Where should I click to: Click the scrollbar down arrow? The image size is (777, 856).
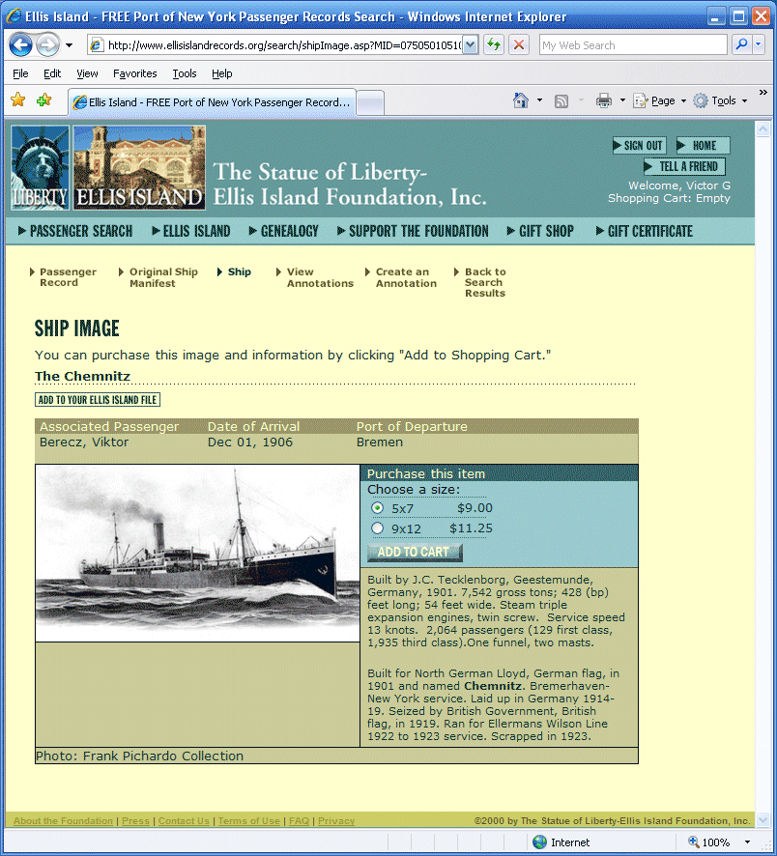763,819
